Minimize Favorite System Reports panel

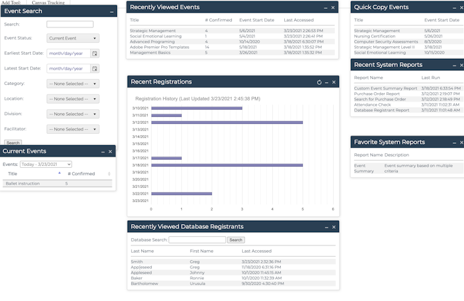(454, 142)
